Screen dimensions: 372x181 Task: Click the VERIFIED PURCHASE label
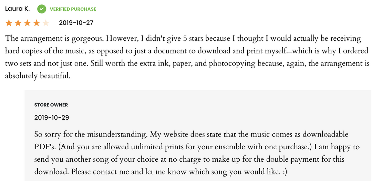coord(73,9)
